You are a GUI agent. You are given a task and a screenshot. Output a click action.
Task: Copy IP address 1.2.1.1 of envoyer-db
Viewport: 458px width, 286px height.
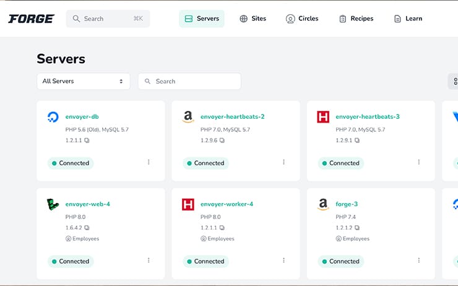(87, 141)
